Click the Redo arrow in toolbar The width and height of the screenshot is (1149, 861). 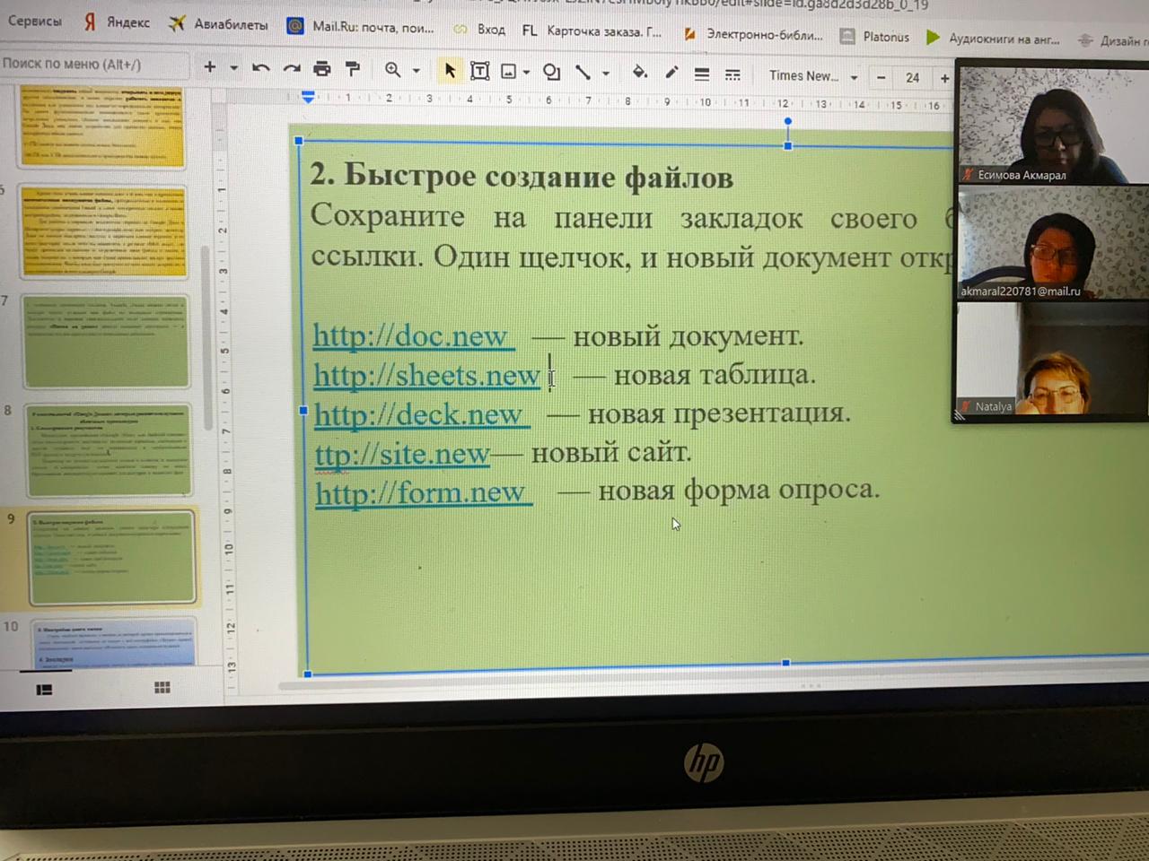[x=292, y=68]
